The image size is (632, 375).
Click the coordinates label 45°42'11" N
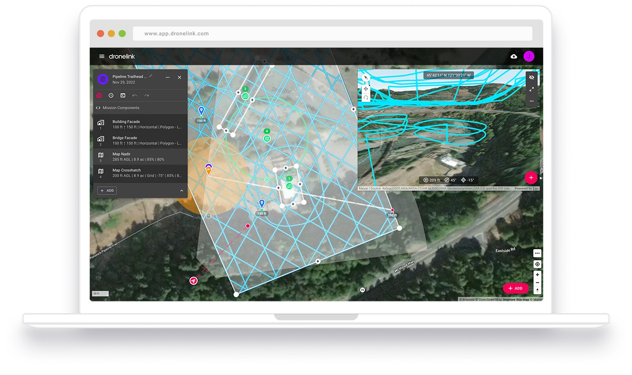click(448, 75)
